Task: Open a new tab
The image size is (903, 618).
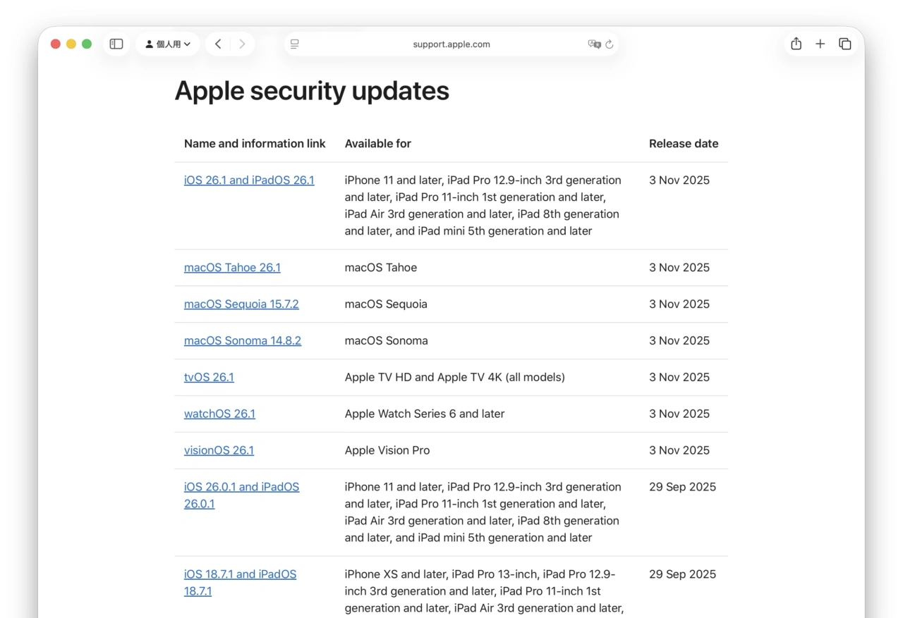Action: [820, 44]
